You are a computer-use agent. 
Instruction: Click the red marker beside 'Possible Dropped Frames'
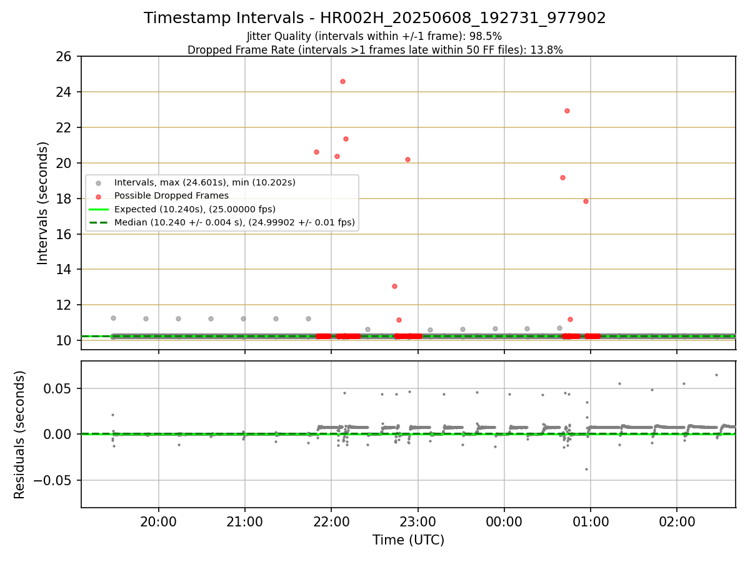click(98, 196)
